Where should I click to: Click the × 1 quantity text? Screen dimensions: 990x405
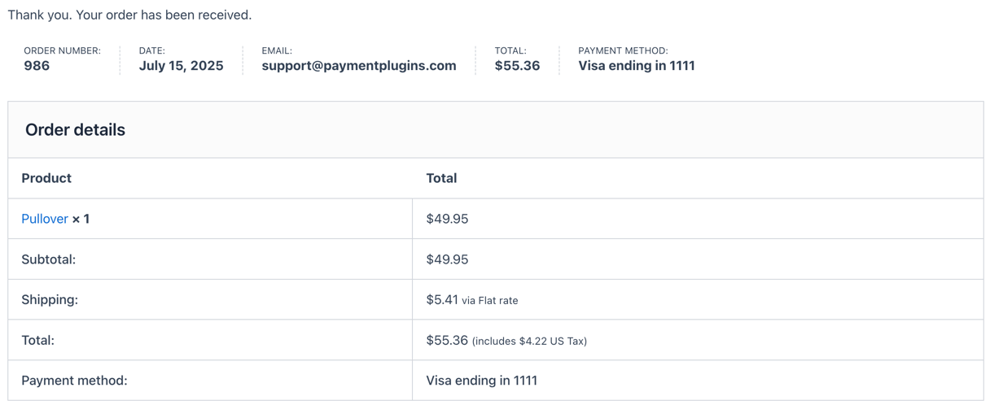pos(81,219)
